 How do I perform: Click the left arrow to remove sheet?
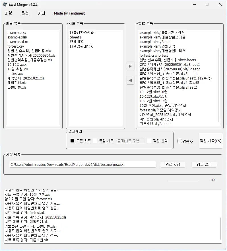point(130,81)
